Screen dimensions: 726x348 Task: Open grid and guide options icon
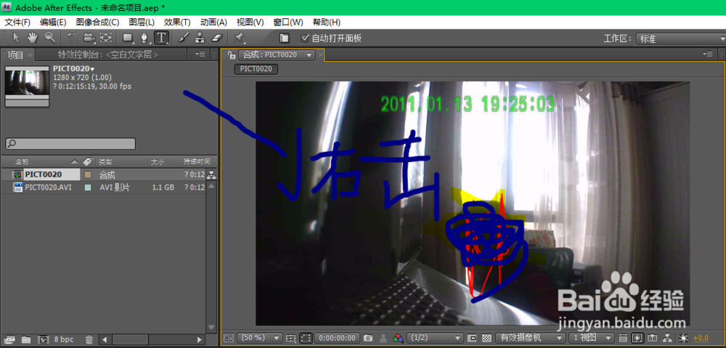click(x=291, y=338)
